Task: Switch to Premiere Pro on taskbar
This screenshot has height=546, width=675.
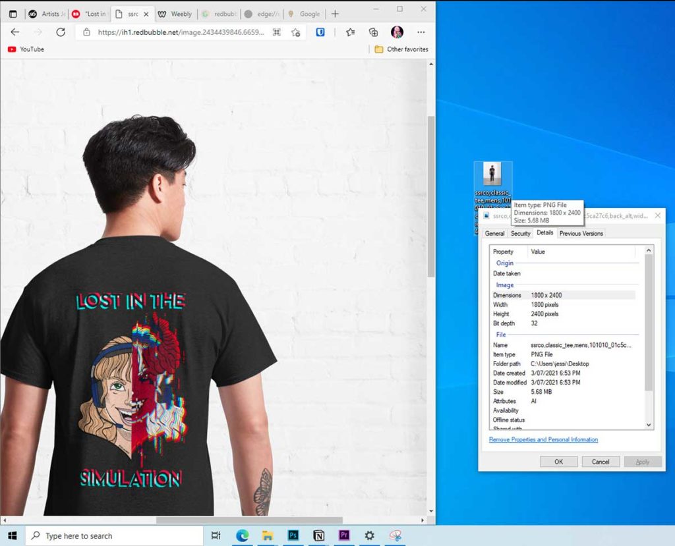Action: pos(344,535)
